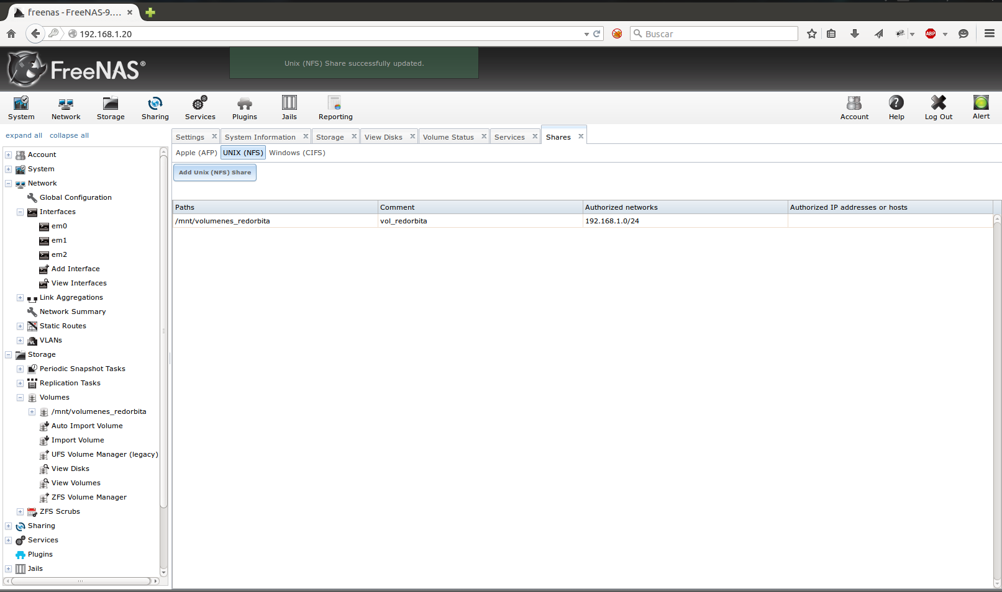Viewport: 1002px width, 592px height.
Task: Switch to the Windows (CIFS) share tab
Action: tap(297, 153)
